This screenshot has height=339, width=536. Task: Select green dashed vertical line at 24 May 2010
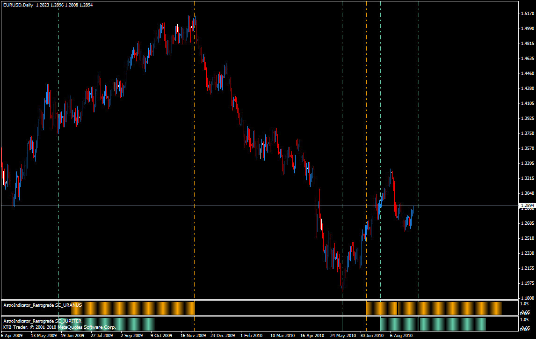coord(342,150)
